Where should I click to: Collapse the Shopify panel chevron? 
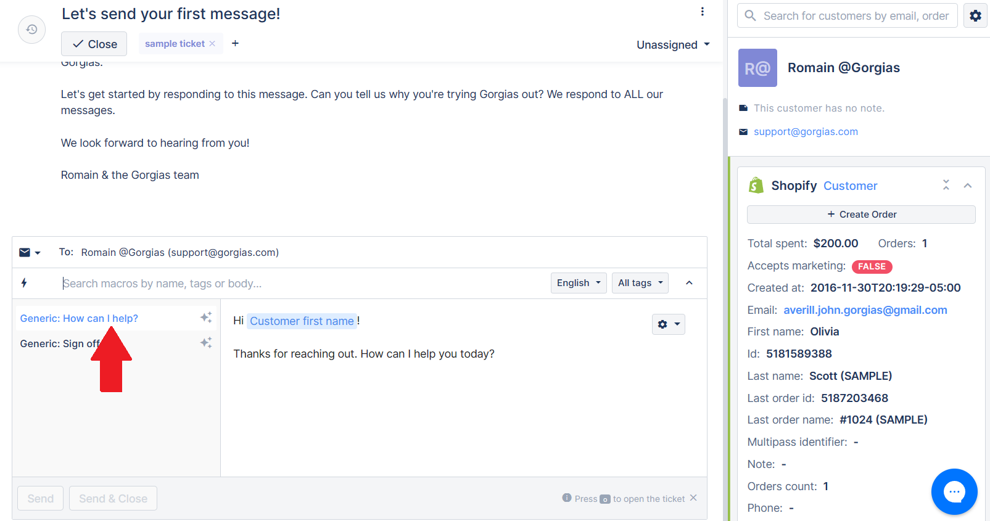968,186
